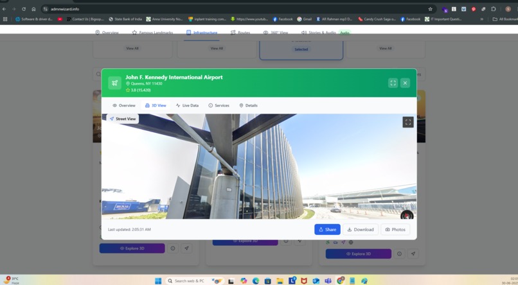Bookmark this page with the star icon
The height and width of the screenshot is (285, 518).
click(430, 9)
